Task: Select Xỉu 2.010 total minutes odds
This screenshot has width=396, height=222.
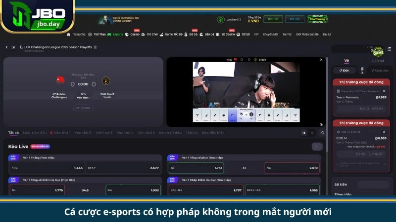Action: point(292,168)
